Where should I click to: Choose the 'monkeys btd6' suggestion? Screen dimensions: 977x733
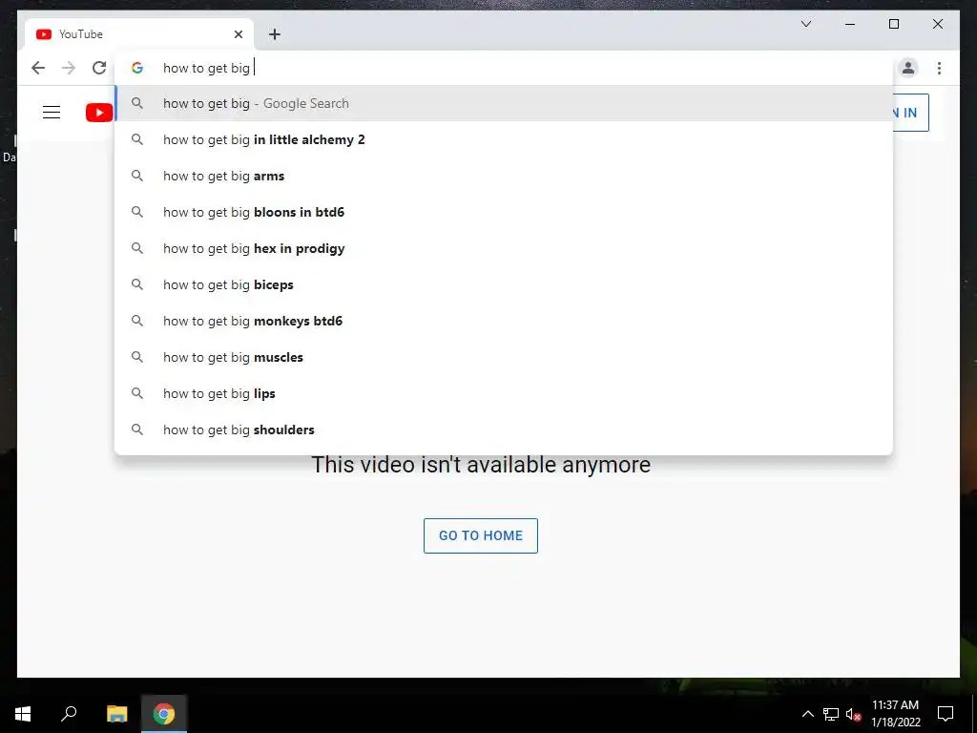(x=504, y=321)
